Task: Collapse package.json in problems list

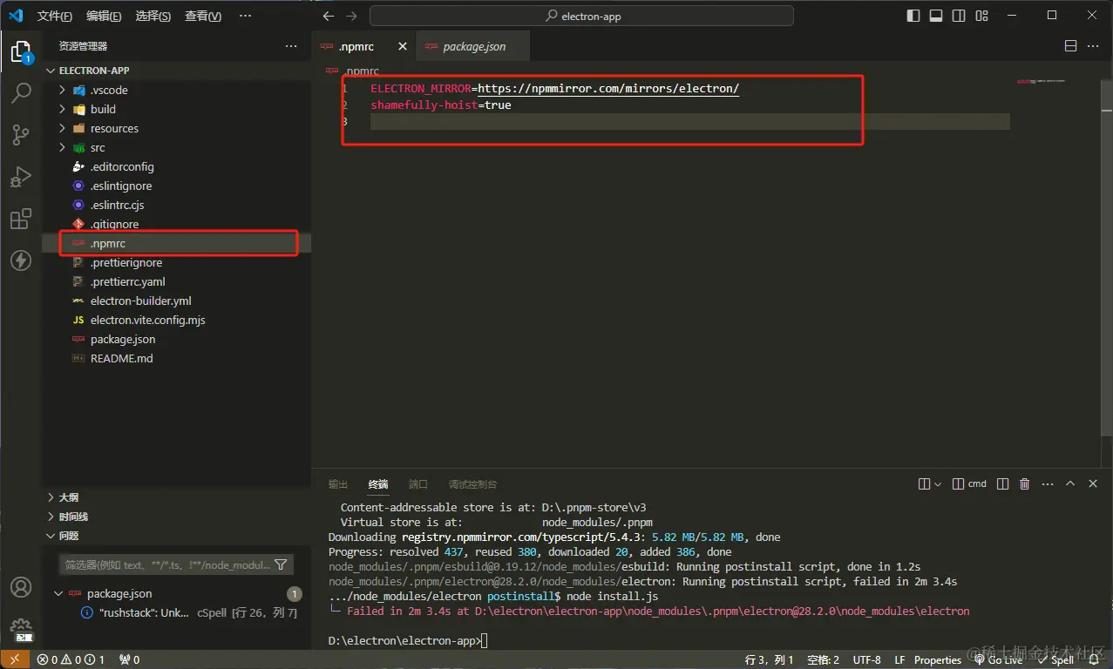Action: 58,593
